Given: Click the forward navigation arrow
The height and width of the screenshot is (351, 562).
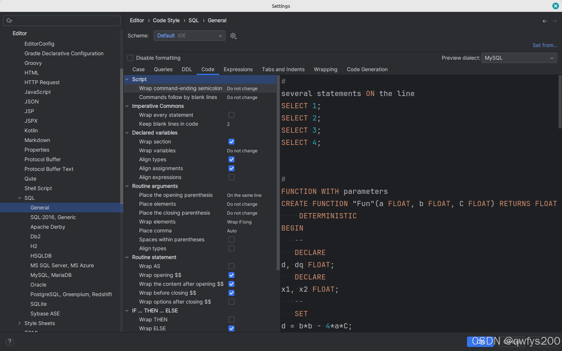Looking at the screenshot, I should point(555,21).
